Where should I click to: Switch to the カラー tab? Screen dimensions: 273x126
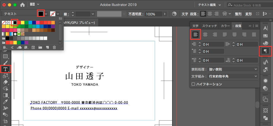[x=225, y=26]
